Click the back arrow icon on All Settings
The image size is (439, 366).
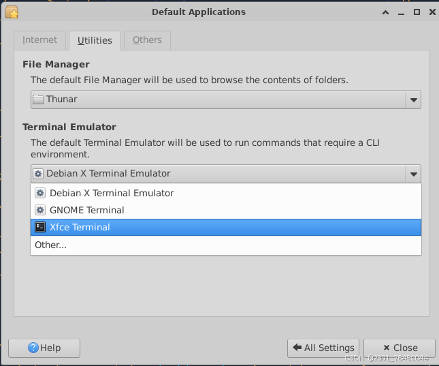297,348
